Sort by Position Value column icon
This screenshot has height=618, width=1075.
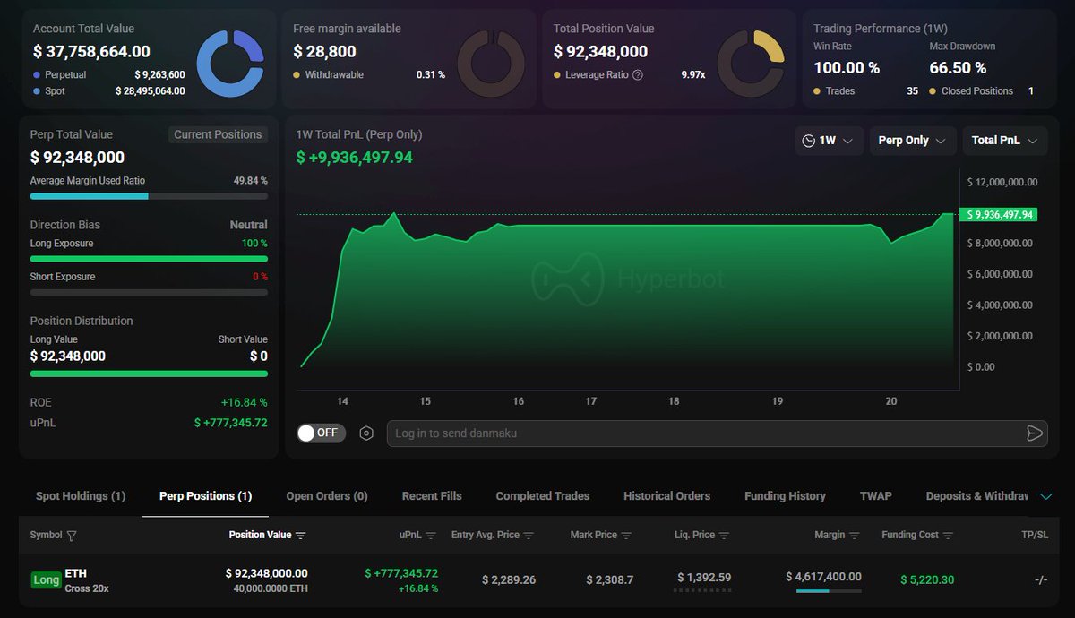301,536
